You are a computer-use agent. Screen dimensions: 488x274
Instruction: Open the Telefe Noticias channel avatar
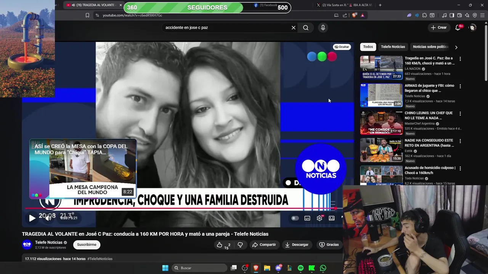coord(27,245)
